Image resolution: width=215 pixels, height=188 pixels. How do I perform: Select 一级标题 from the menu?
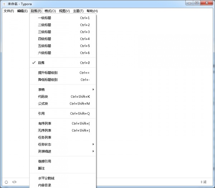44,18
